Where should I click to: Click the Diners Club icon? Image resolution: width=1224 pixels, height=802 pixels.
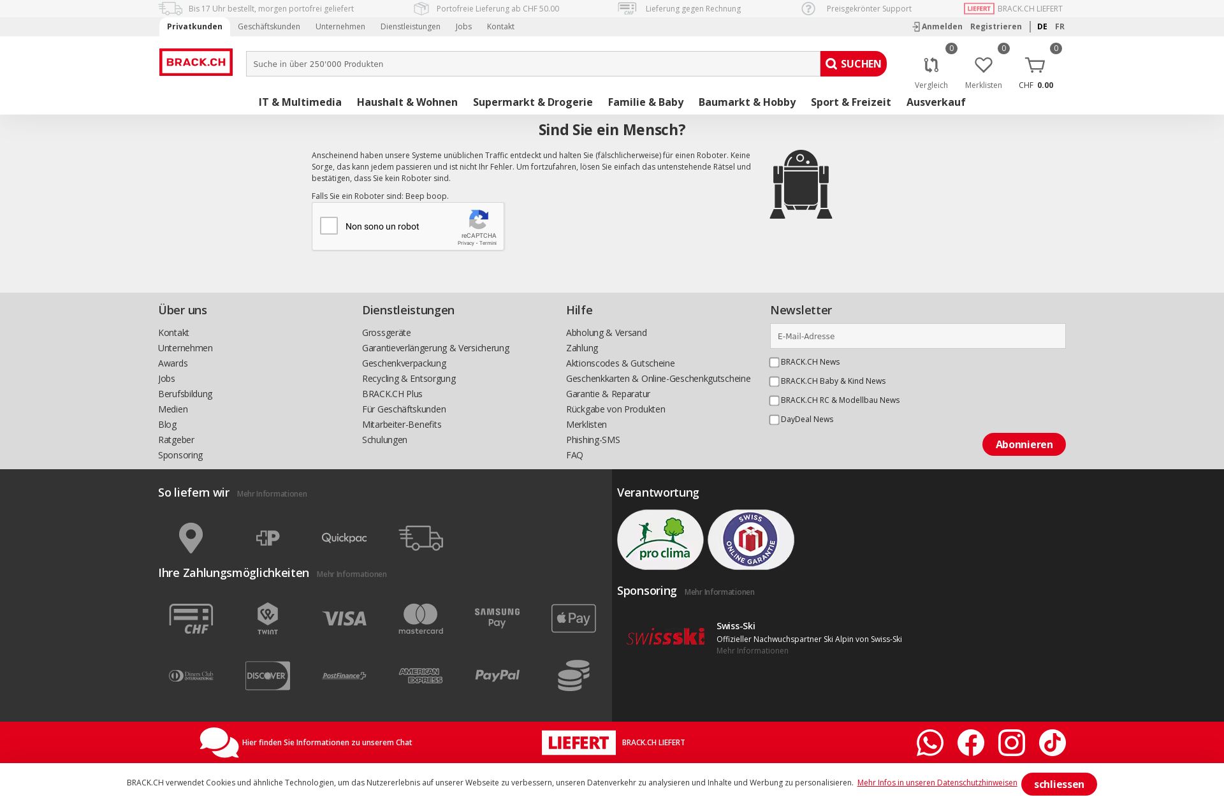coord(191,676)
